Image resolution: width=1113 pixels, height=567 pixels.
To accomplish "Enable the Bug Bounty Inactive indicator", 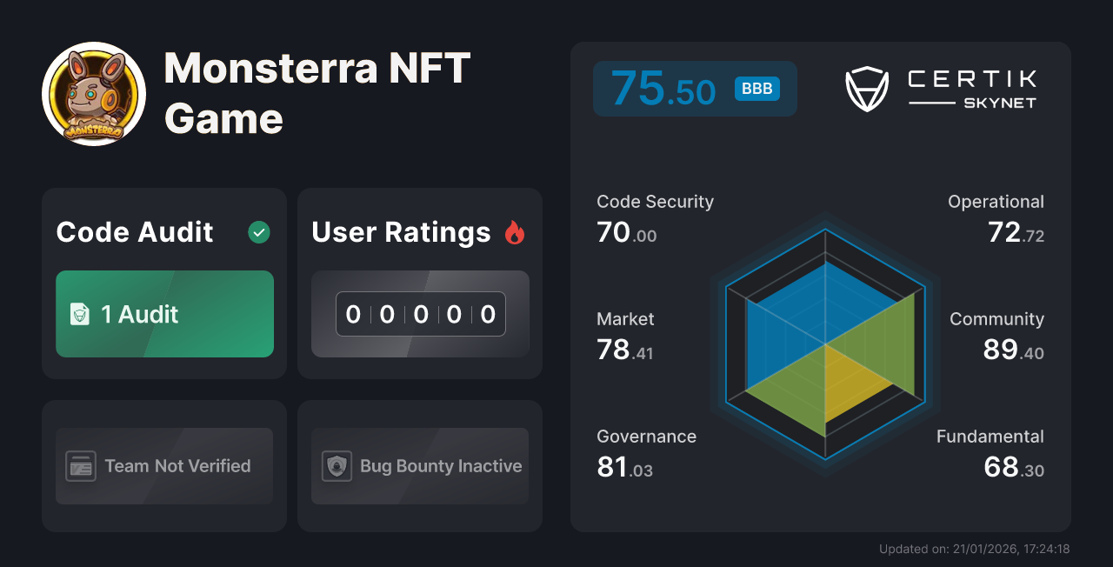I will 420,466.
